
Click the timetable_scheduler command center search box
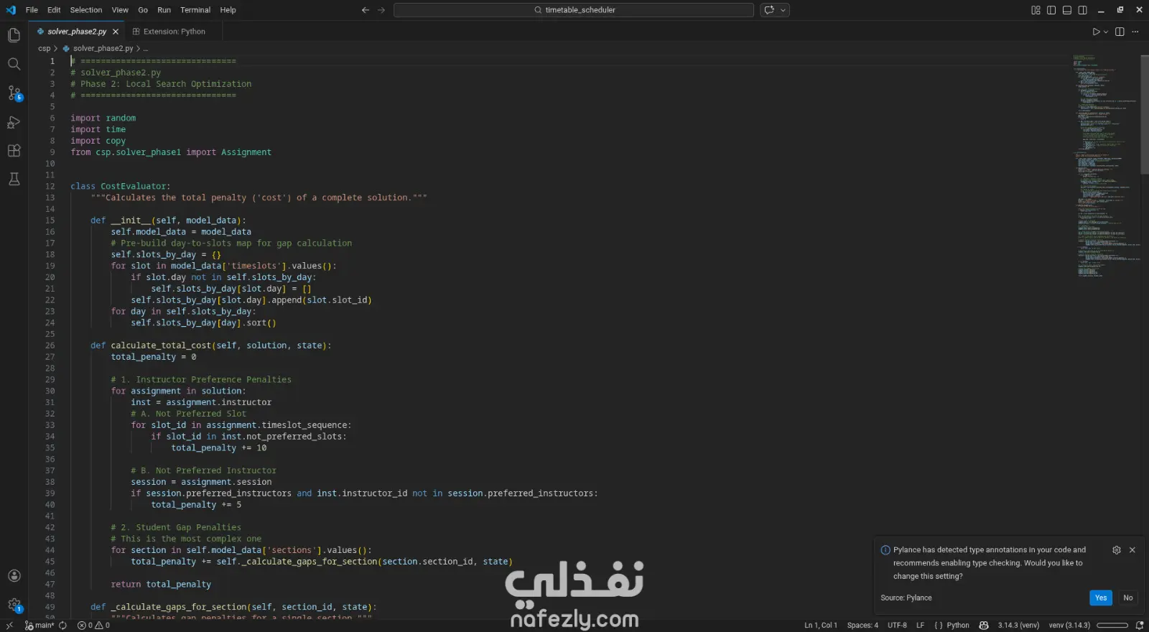[x=574, y=10]
